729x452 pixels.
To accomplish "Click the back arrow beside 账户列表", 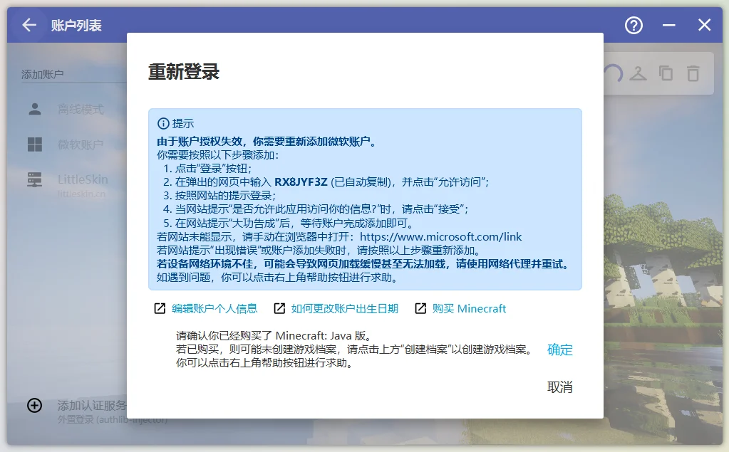I will (x=29, y=26).
